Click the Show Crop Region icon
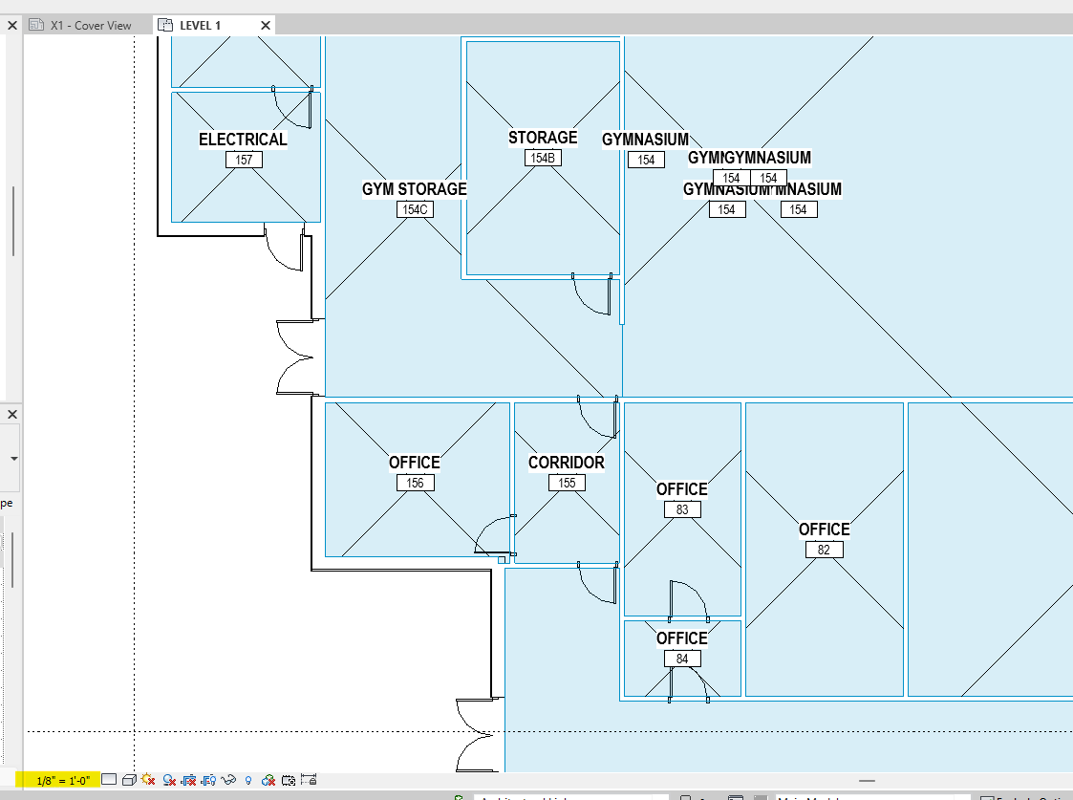This screenshot has width=1073, height=800. click(x=208, y=780)
